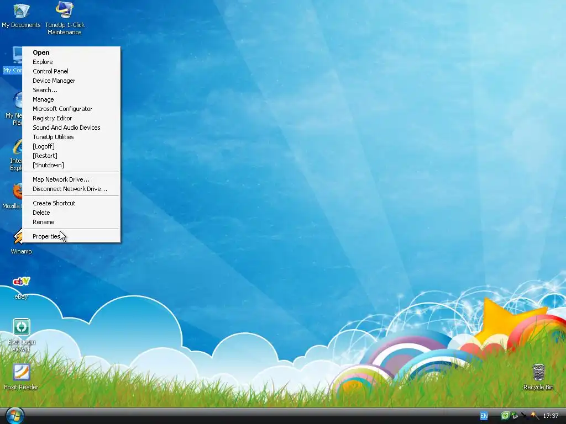The image size is (566, 424).
Task: Click the black arrow tray icon
Action: 524,416
